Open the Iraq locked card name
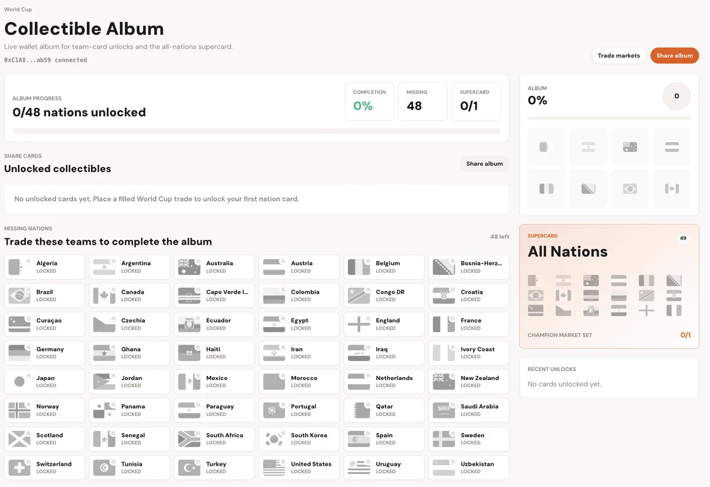Viewport: 710px width, 487px height. (x=382, y=349)
